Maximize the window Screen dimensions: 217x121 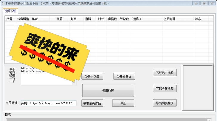coord(204,3)
